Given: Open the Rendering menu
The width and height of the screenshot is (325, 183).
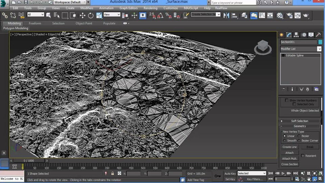Looking at the screenshot, I should [x=150, y=8].
